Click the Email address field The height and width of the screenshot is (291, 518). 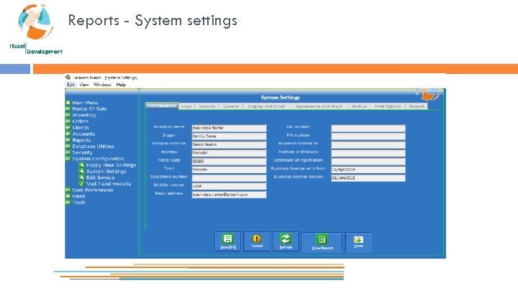pyautogui.click(x=229, y=195)
